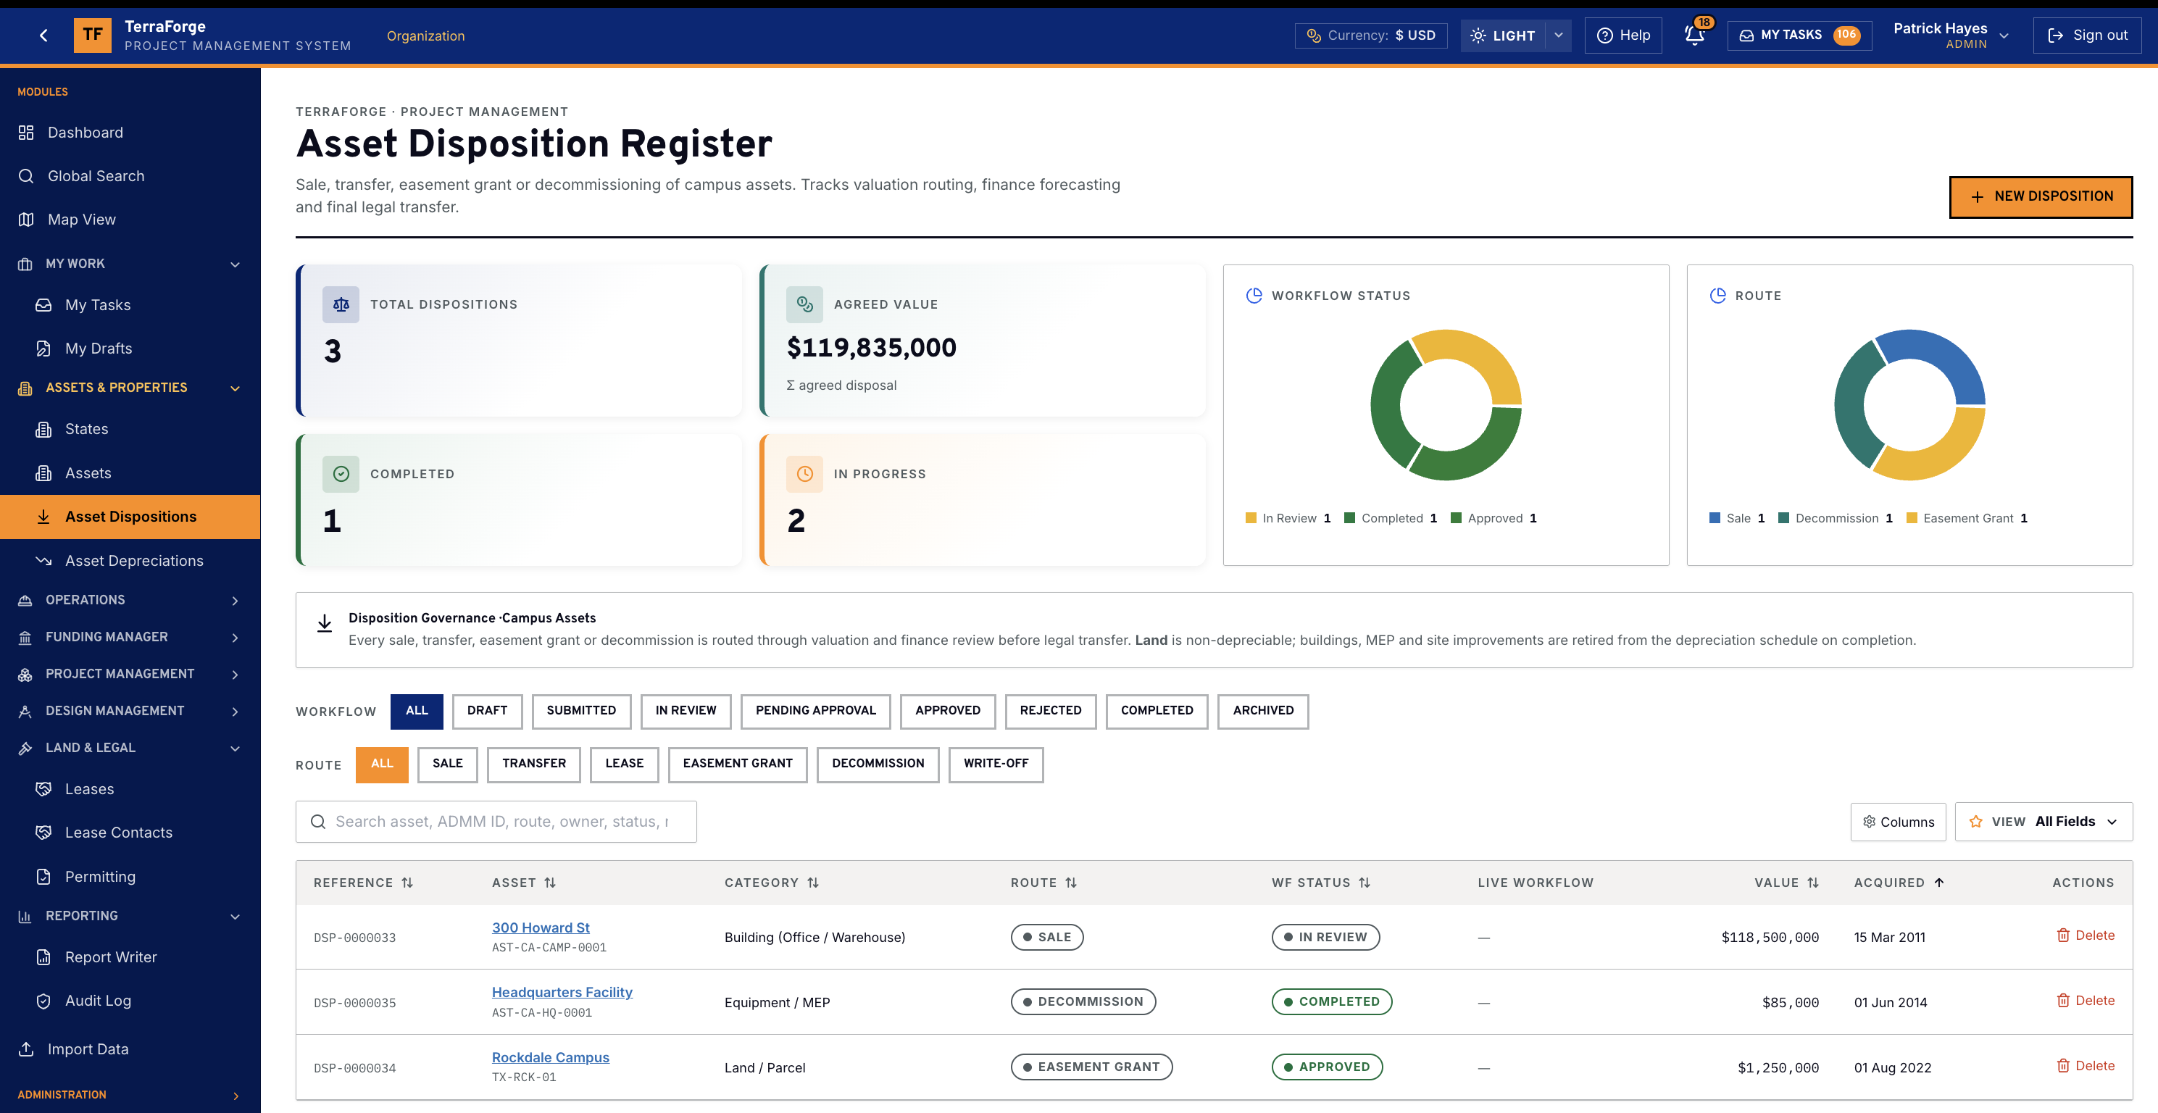This screenshot has width=2158, height=1113.
Task: Click the TF TerraForge logo
Action: 92,36
